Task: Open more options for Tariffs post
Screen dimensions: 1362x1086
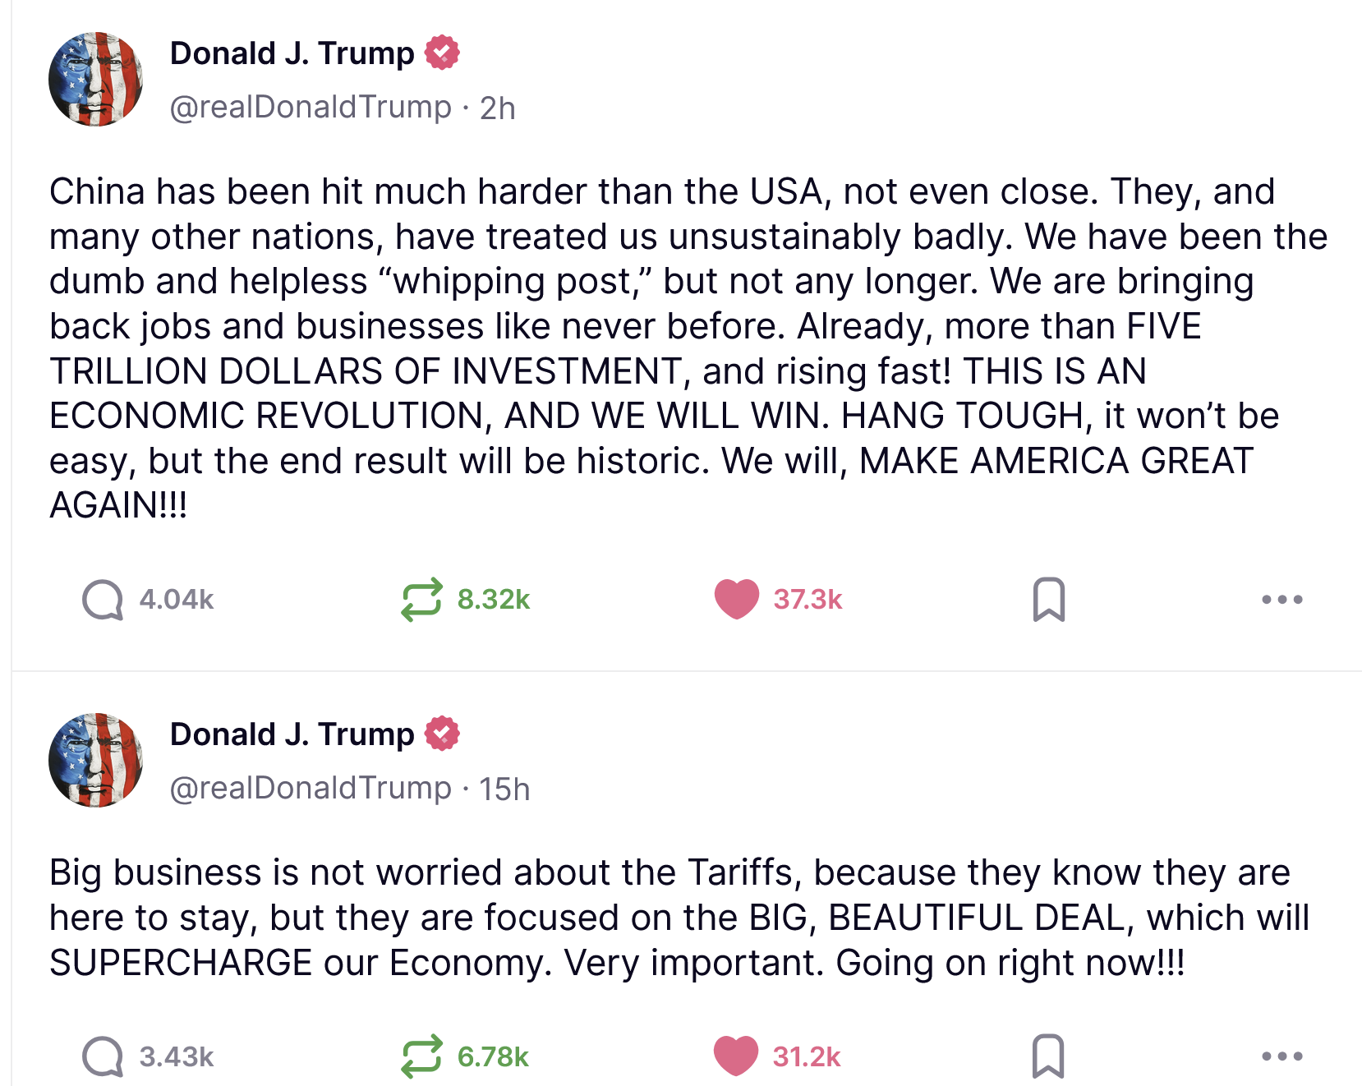Action: point(1281,1056)
